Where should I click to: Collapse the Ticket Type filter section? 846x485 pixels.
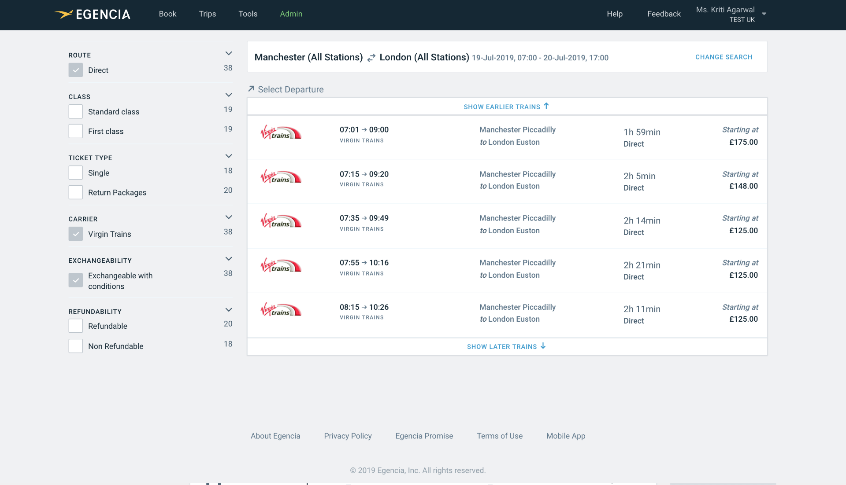pos(229,156)
